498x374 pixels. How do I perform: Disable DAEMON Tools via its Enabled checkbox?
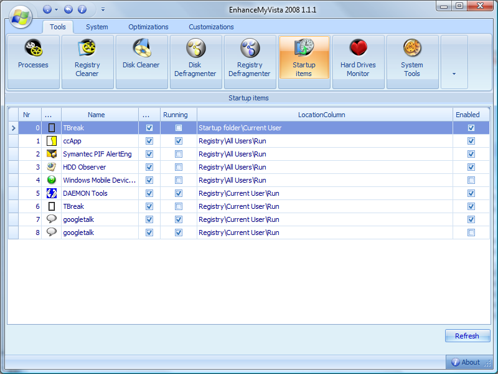pyautogui.click(x=471, y=193)
